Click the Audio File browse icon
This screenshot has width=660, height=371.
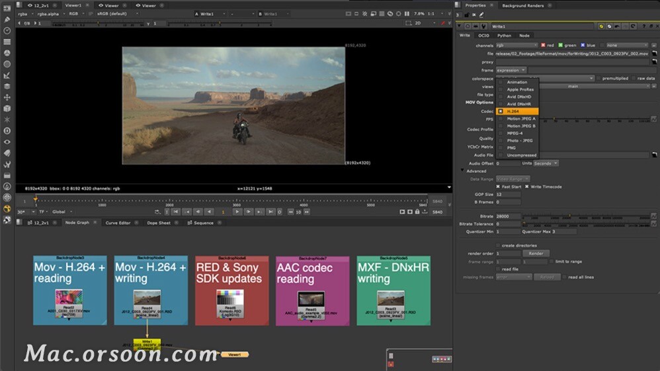coord(654,155)
